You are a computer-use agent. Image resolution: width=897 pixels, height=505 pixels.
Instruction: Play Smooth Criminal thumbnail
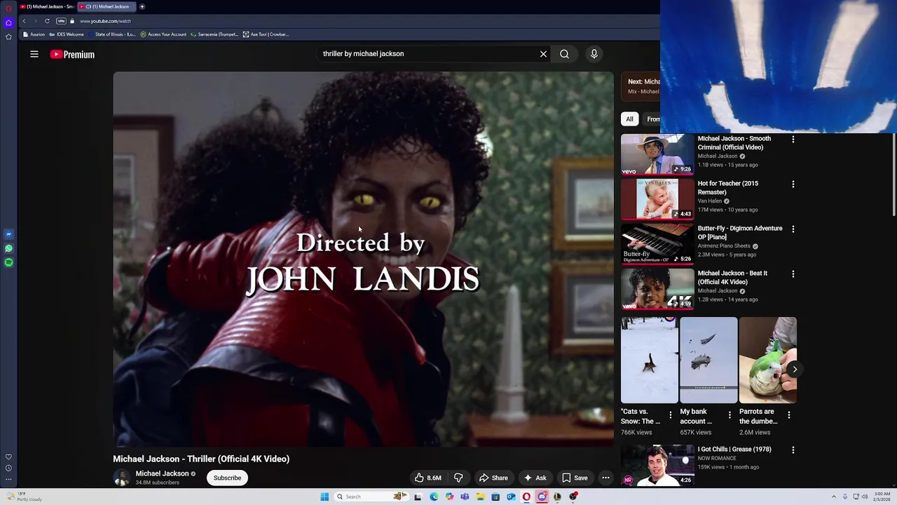tap(657, 154)
